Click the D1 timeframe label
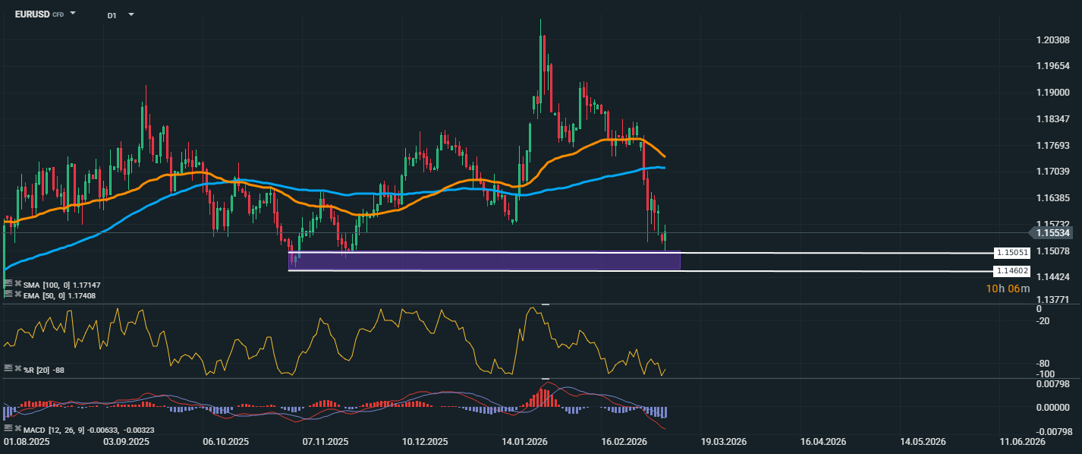 pos(112,15)
